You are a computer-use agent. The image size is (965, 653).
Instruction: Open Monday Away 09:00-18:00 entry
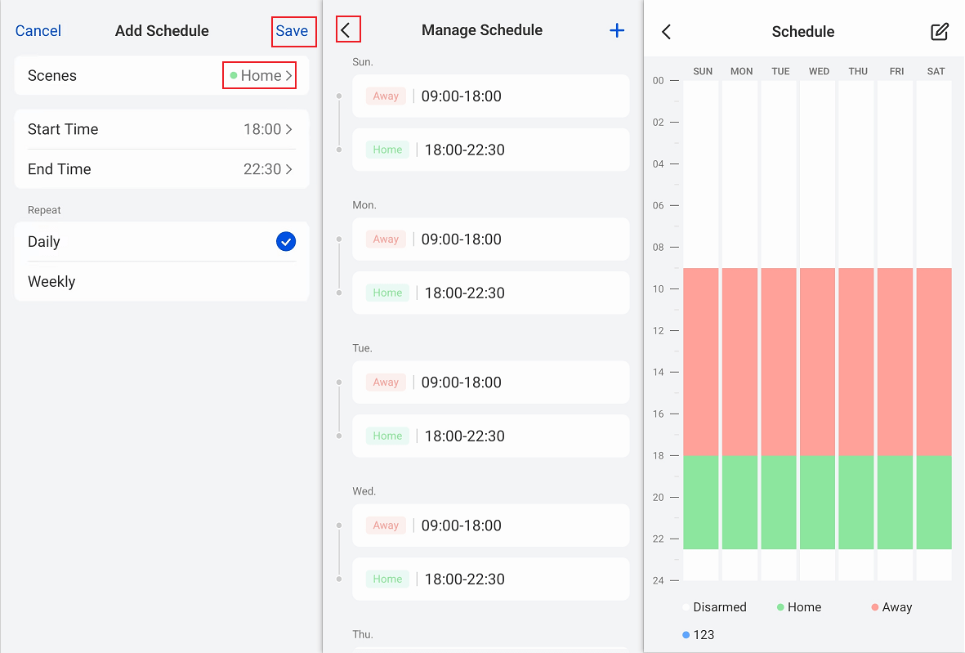[490, 239]
